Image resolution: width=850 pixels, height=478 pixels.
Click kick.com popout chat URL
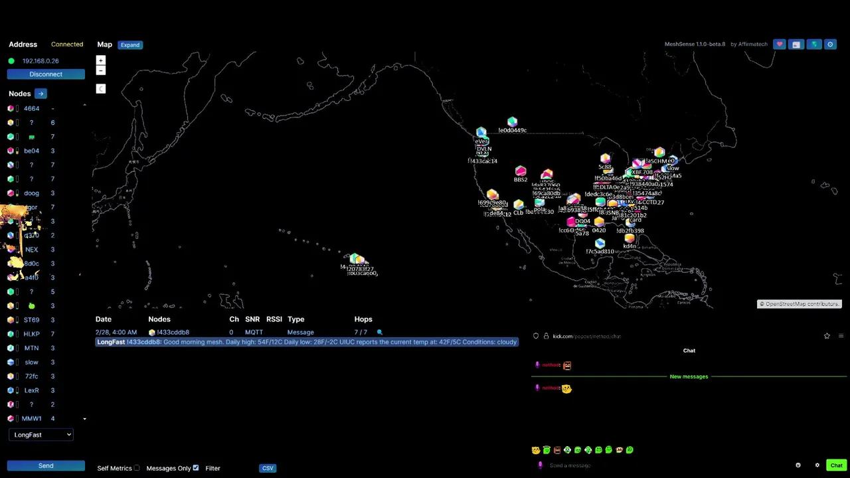coord(586,337)
